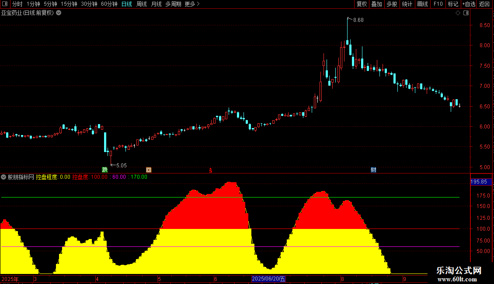Expand the 股朋指标网 indicator dropdown icon

pyautogui.click(x=3, y=177)
